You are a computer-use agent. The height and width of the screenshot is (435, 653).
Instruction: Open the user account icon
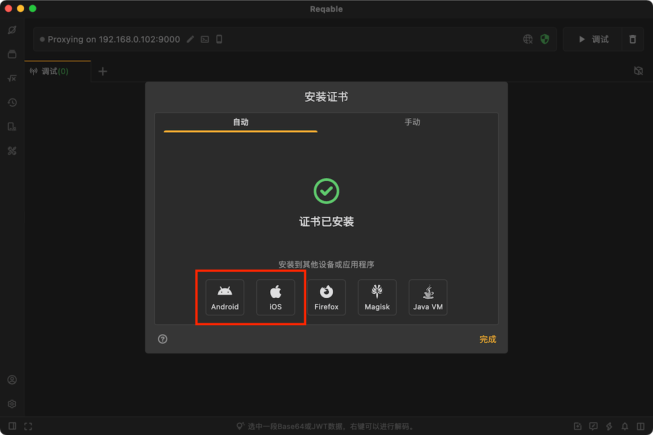(x=12, y=380)
